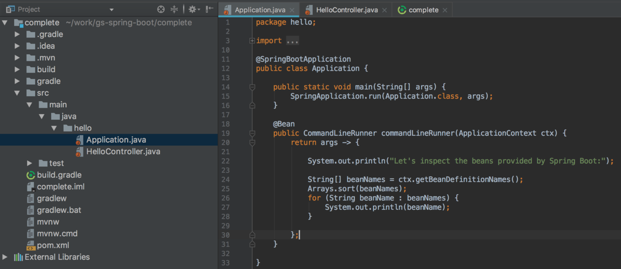Viewport: 621px width, 269px height.
Task: Click the Gradle icon on complete tab
Action: [402, 10]
